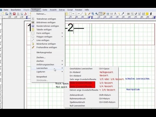
Task: Click the Print toolbar icon
Action: 18,14
